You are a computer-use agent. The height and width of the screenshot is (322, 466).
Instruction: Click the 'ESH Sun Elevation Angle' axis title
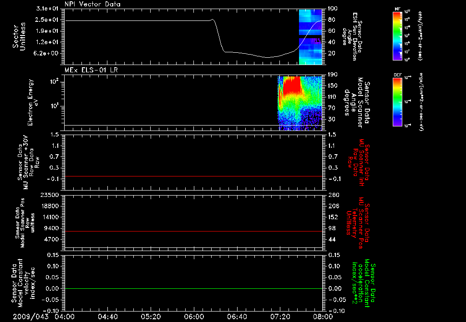point(352,36)
